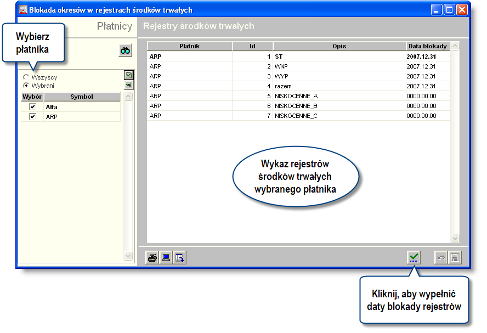Click the select all payers icon
487x333 pixels.
tap(128, 75)
